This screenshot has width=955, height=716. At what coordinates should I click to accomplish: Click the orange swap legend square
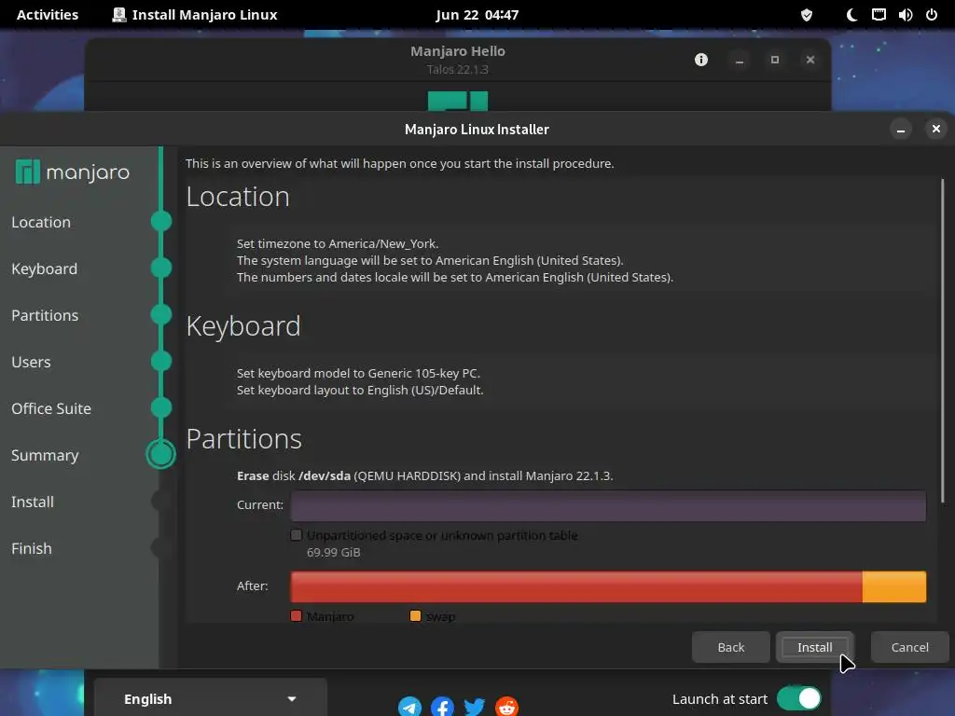(x=415, y=616)
